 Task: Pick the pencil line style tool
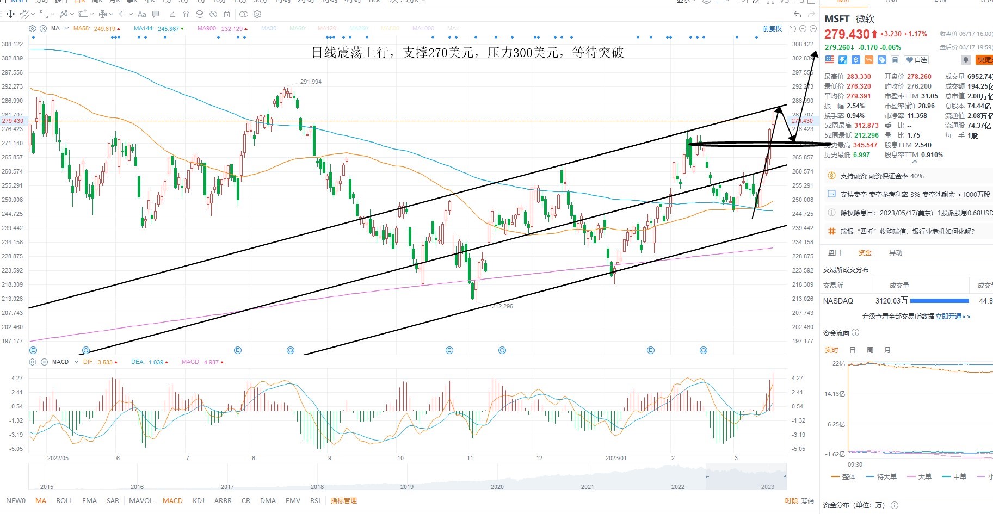(x=172, y=14)
